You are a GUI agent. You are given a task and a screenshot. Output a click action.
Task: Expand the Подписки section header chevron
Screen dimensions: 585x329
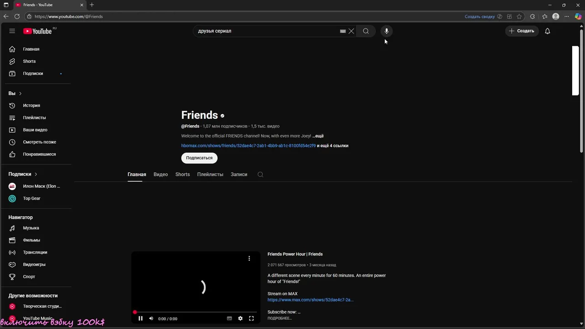click(x=36, y=174)
